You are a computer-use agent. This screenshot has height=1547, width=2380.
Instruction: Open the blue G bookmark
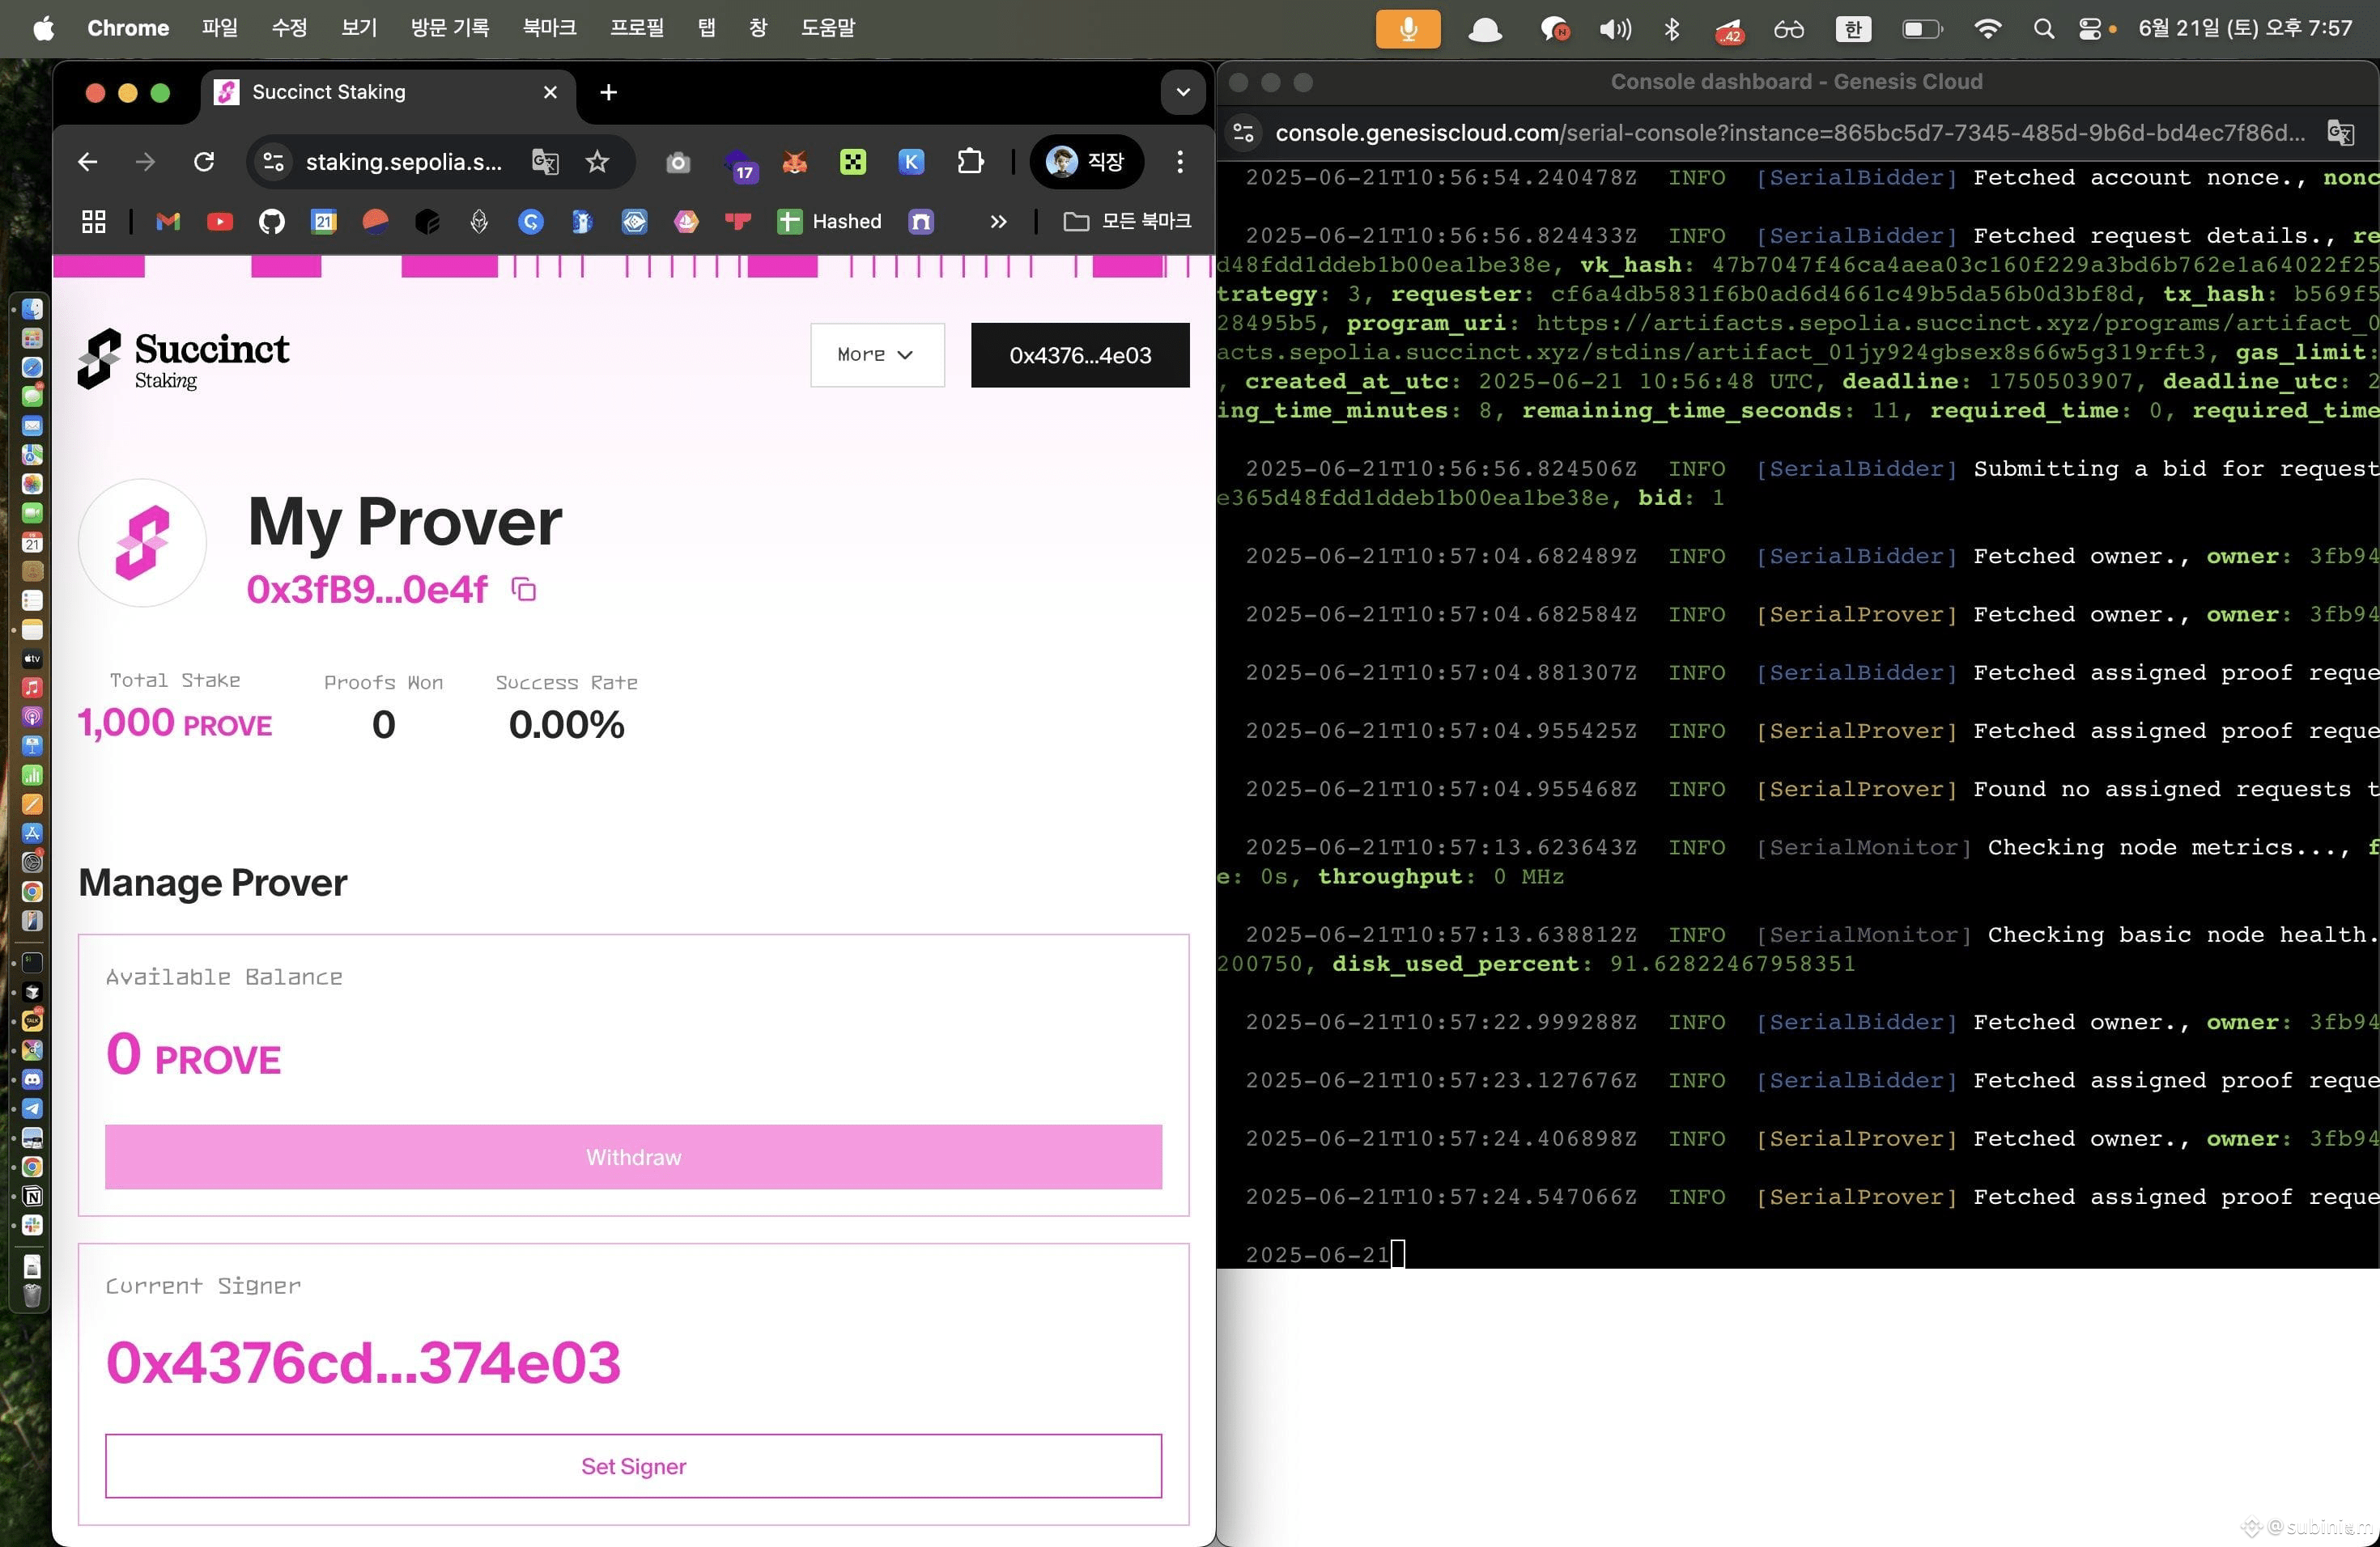(x=531, y=221)
